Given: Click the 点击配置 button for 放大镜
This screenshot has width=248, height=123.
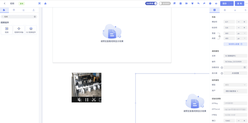Looking at the screenshot, I should click(x=235, y=73).
